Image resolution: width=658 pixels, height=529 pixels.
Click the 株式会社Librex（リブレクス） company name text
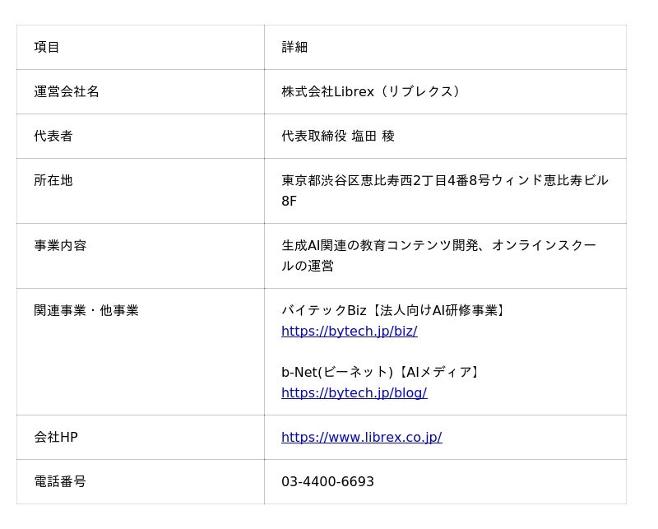tap(371, 92)
